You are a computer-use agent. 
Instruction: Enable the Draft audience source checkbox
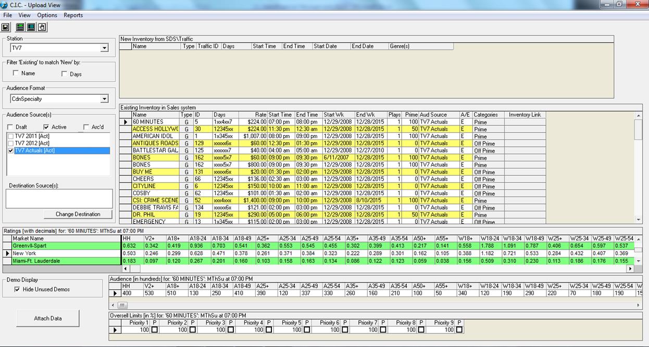pyautogui.click(x=10, y=127)
